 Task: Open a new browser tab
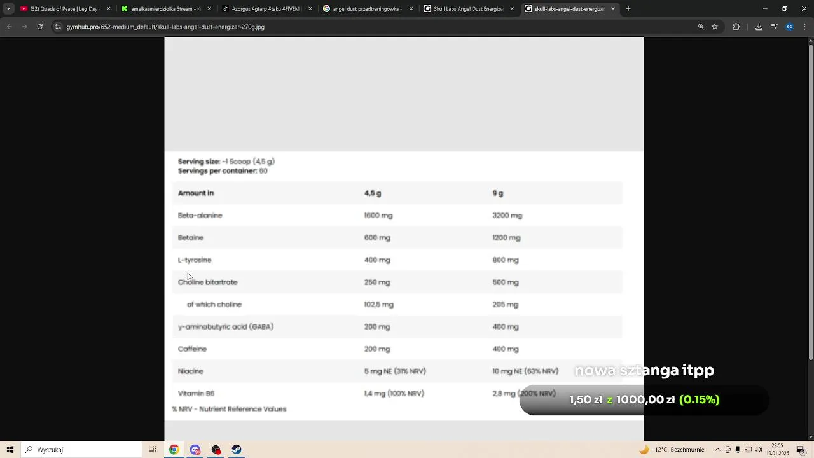click(628, 9)
